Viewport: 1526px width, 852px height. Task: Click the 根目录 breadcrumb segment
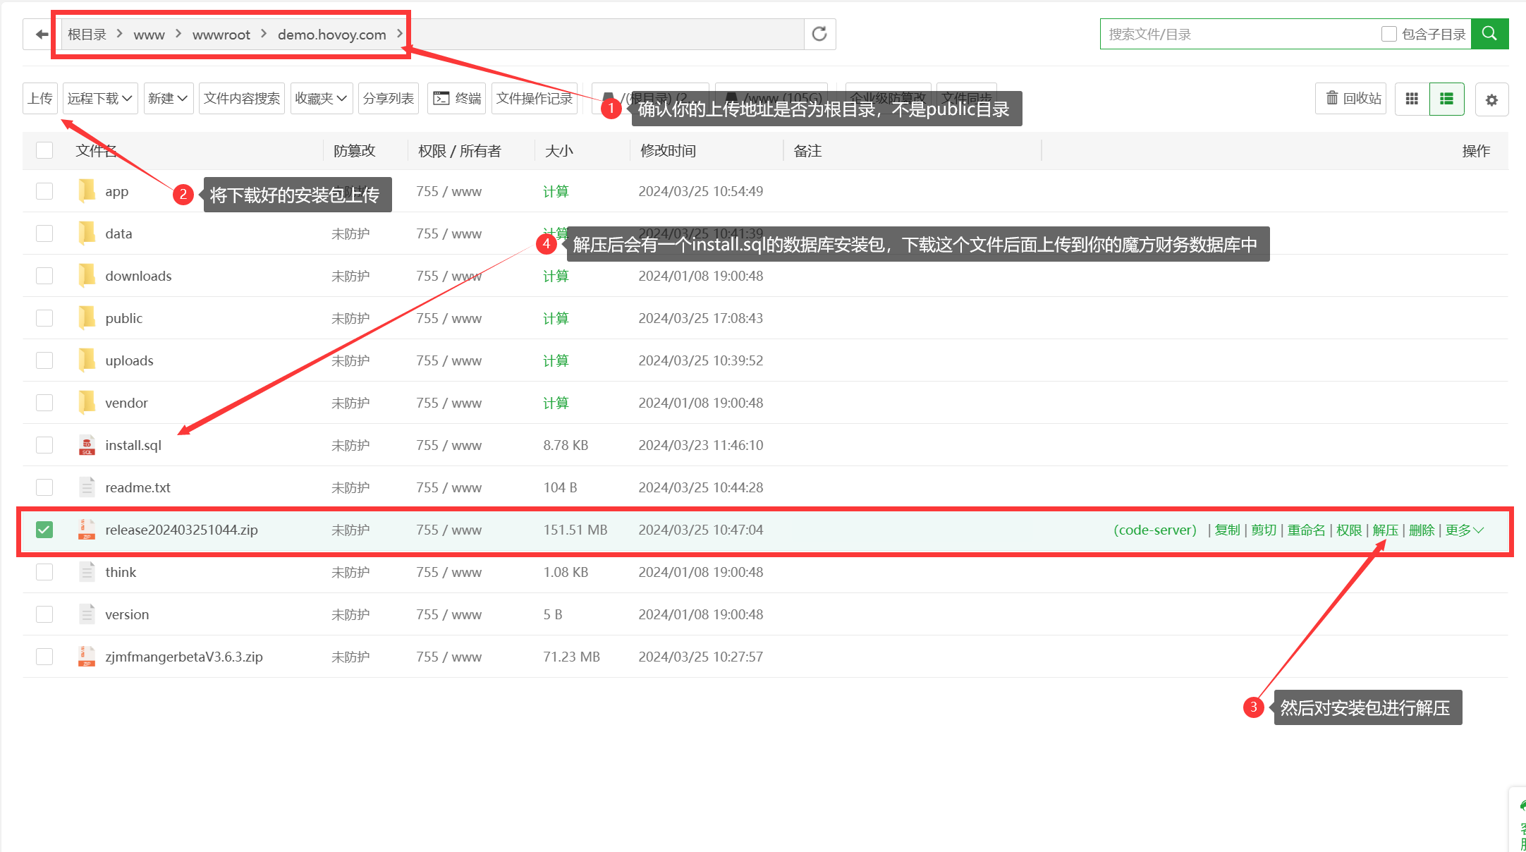[x=87, y=35]
